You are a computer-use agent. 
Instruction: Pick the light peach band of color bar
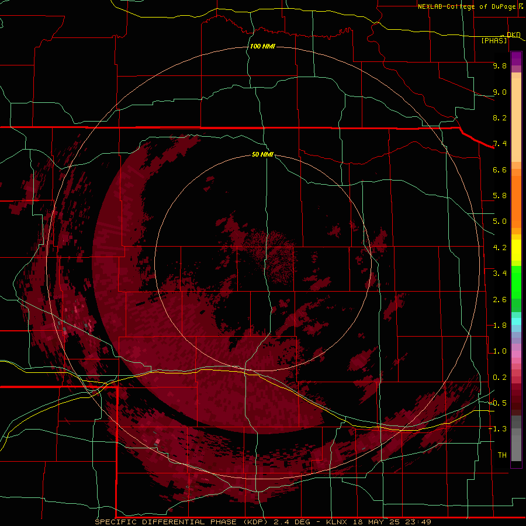516,120
